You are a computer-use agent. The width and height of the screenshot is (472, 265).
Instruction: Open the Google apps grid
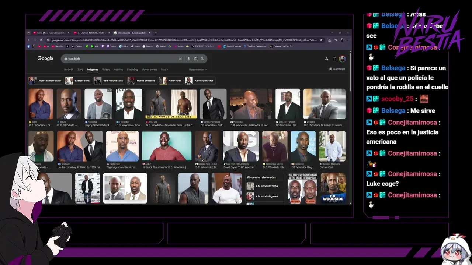335,59
